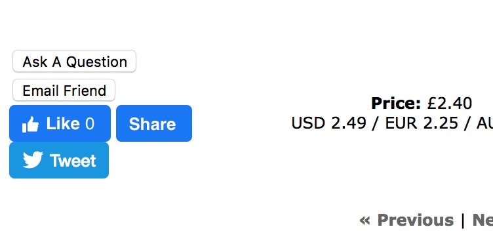Go to the partially visible Next link

pos(483,220)
